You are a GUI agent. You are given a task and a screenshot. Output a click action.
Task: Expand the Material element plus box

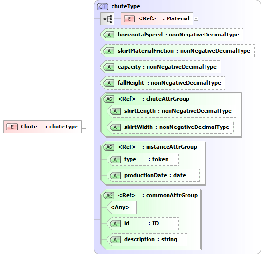point(196,19)
